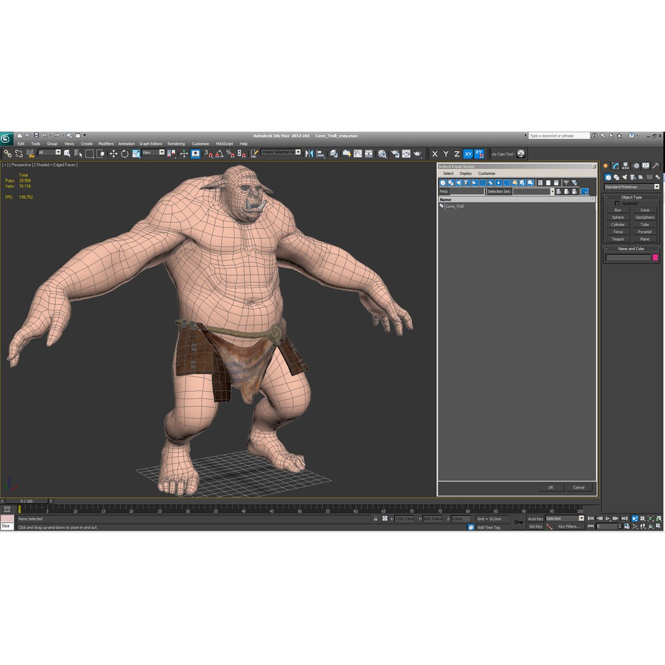Click the pink object color swatch
This screenshot has width=665, height=665.
coord(655,257)
